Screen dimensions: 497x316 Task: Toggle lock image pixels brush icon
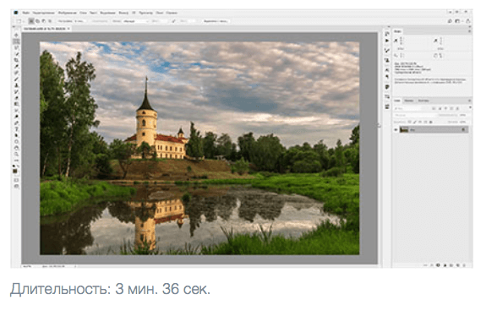414,122
